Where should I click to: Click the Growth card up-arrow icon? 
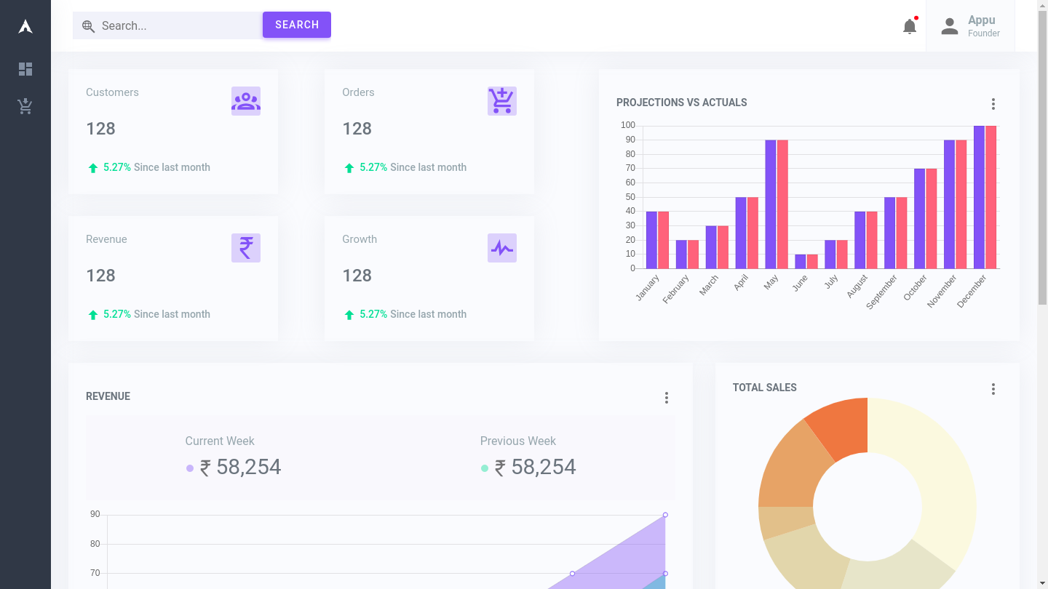[349, 315]
